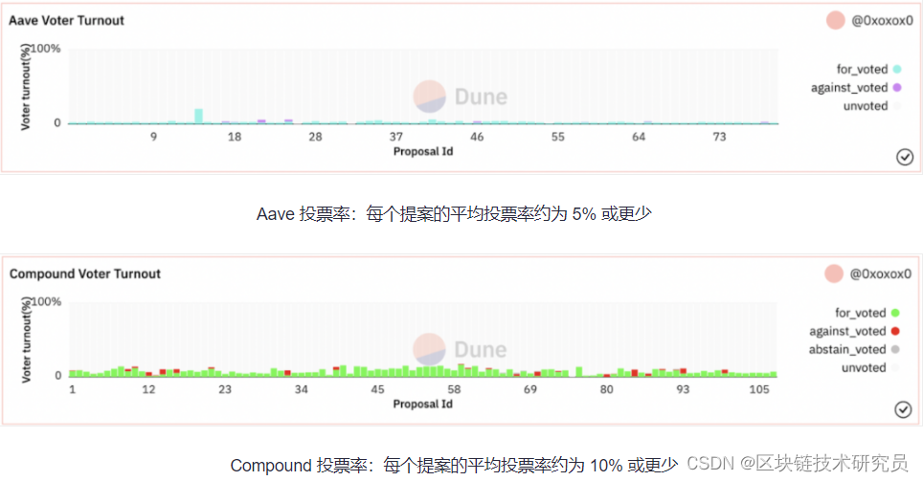
Task: Click Compound x-axis label 1
Action: (x=73, y=389)
